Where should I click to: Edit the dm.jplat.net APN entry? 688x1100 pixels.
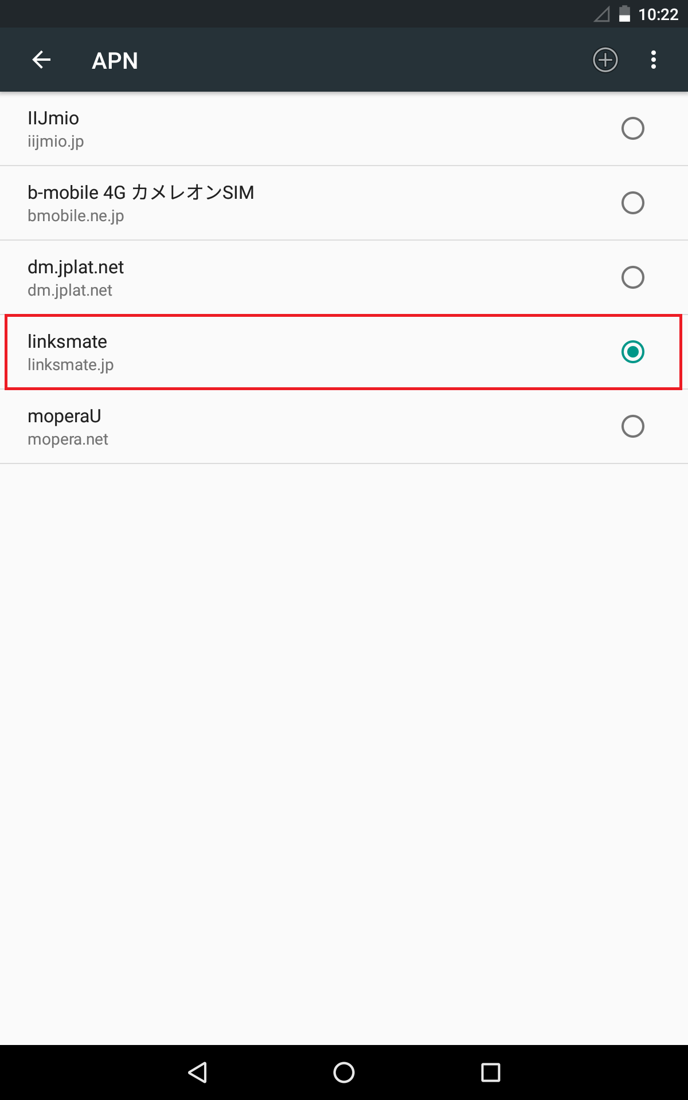point(229,278)
